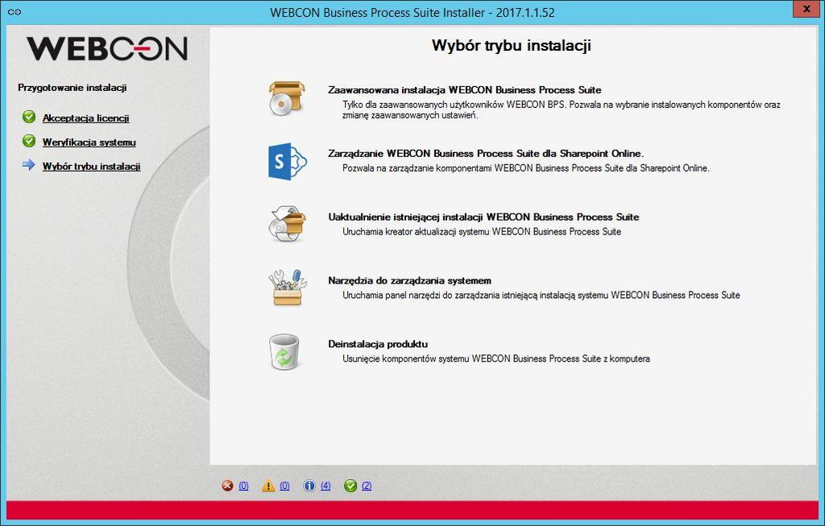Click the blue information icon
The width and height of the screenshot is (825, 526).
(x=309, y=486)
